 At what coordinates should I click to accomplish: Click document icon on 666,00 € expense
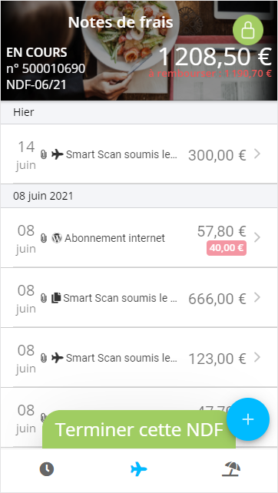point(56,298)
